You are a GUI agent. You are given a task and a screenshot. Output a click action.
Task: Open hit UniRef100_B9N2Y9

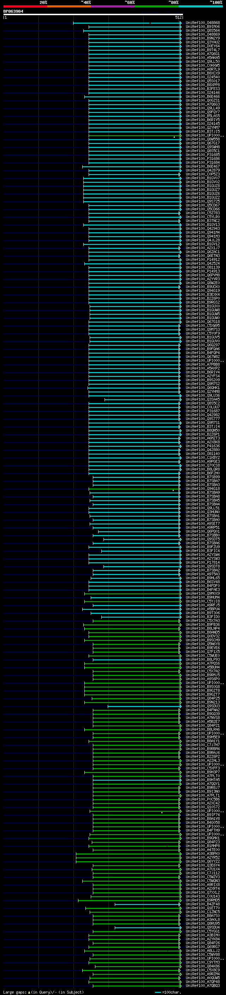(202, 38)
